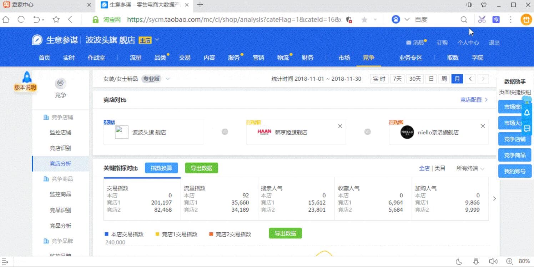The width and height of the screenshot is (534, 267).
Task: Click the orange avatar icon in the toolbar
Action: 526,20
